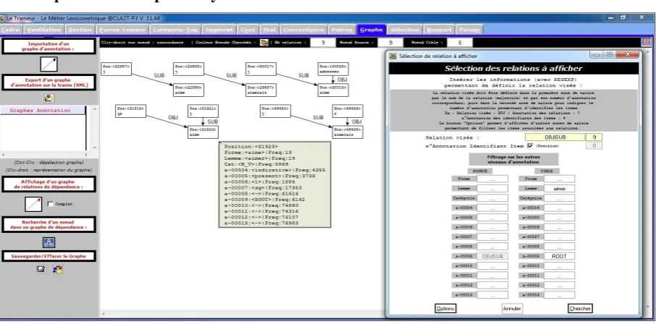Open the Cadre tab
This screenshot has width=656, height=324.
(10, 30)
